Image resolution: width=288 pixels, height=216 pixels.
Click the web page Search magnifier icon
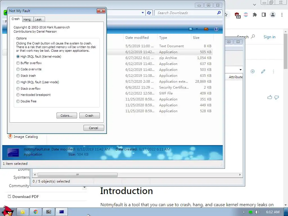pyautogui.click(x=253, y=37)
